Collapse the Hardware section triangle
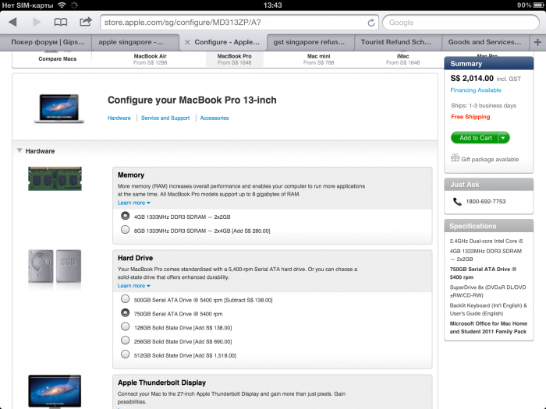 19,150
